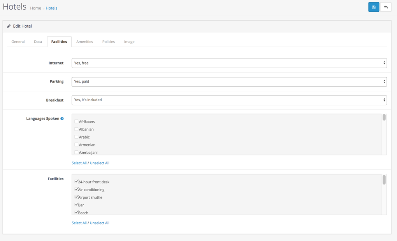Click the Internet field label
This screenshot has width=397, height=241.
pyautogui.click(x=56, y=63)
